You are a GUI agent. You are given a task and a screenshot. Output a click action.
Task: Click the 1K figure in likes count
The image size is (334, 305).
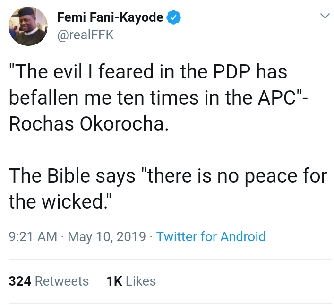point(114,281)
